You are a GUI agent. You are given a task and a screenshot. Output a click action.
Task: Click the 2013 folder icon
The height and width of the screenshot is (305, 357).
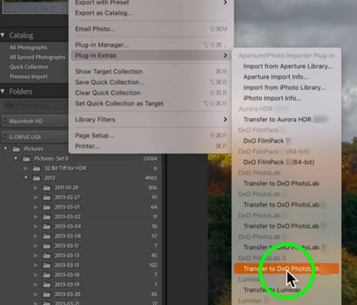click(36, 178)
